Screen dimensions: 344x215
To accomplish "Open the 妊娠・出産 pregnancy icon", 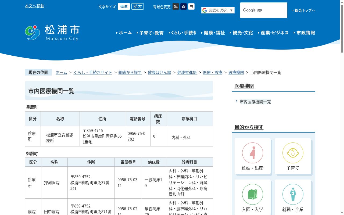I will (x=253, y=153).
